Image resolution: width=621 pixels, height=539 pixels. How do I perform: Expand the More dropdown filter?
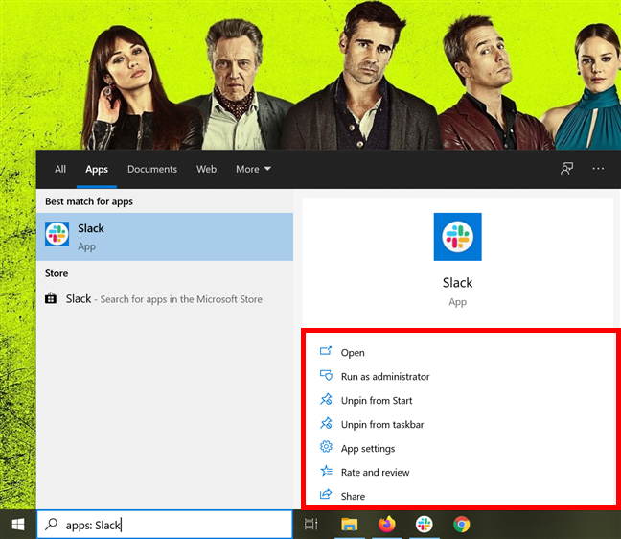253,169
